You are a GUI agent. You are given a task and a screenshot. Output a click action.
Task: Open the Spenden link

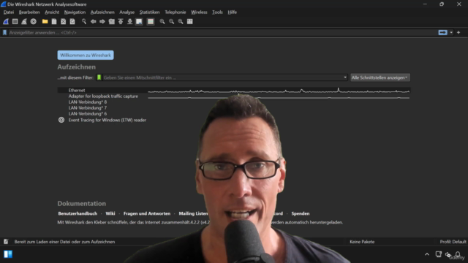tap(301, 213)
